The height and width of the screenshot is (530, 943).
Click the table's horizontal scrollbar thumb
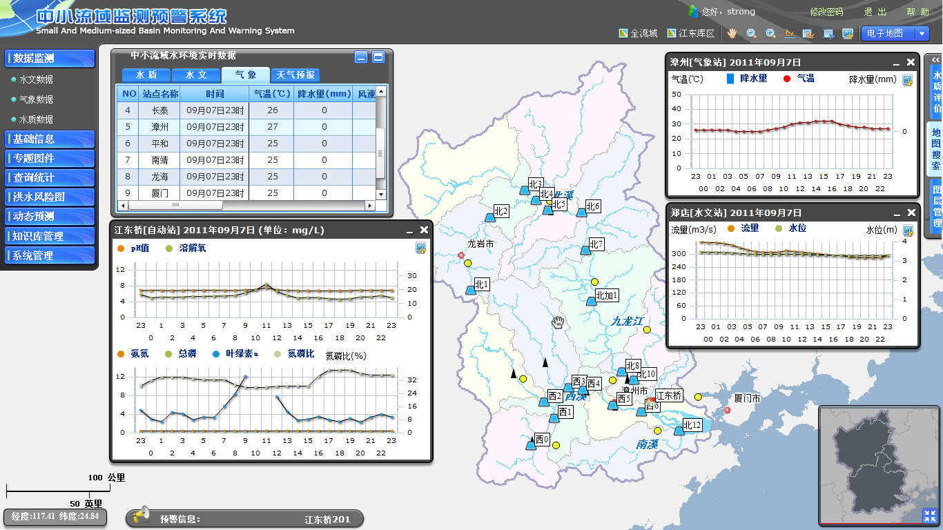[x=175, y=206]
